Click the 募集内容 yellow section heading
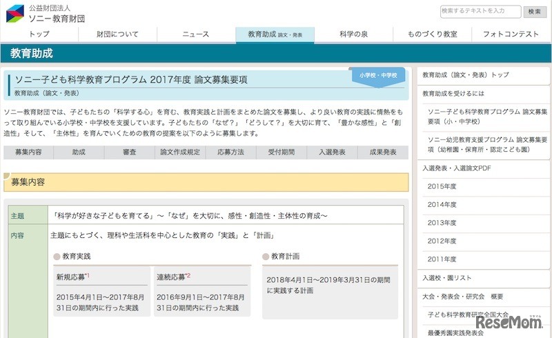This screenshot has height=338, width=552. point(206,182)
